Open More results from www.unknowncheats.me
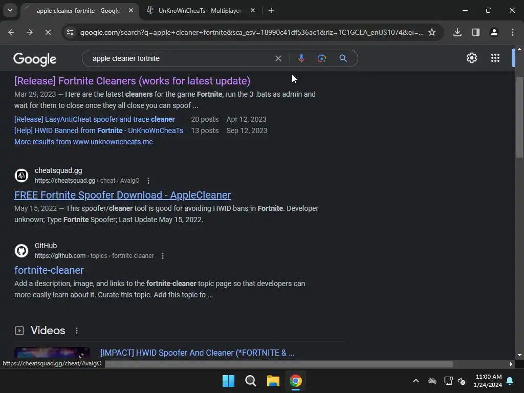This screenshot has width=524, height=393. point(83,142)
